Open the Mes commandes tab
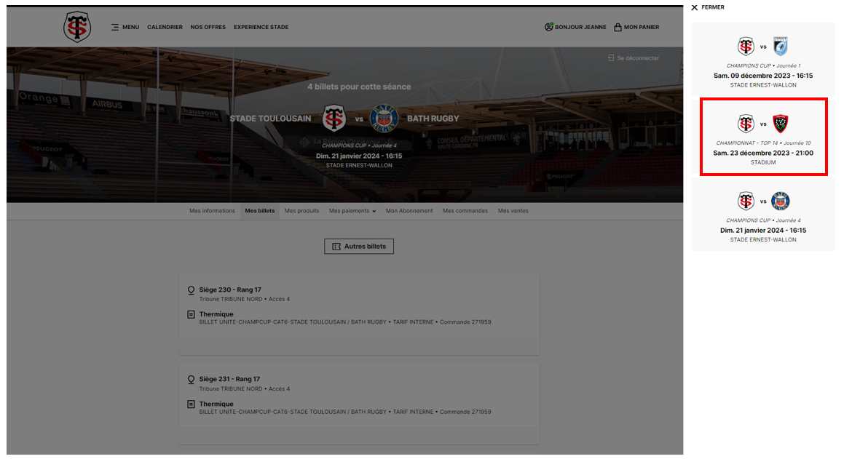852x459 pixels. (x=465, y=211)
